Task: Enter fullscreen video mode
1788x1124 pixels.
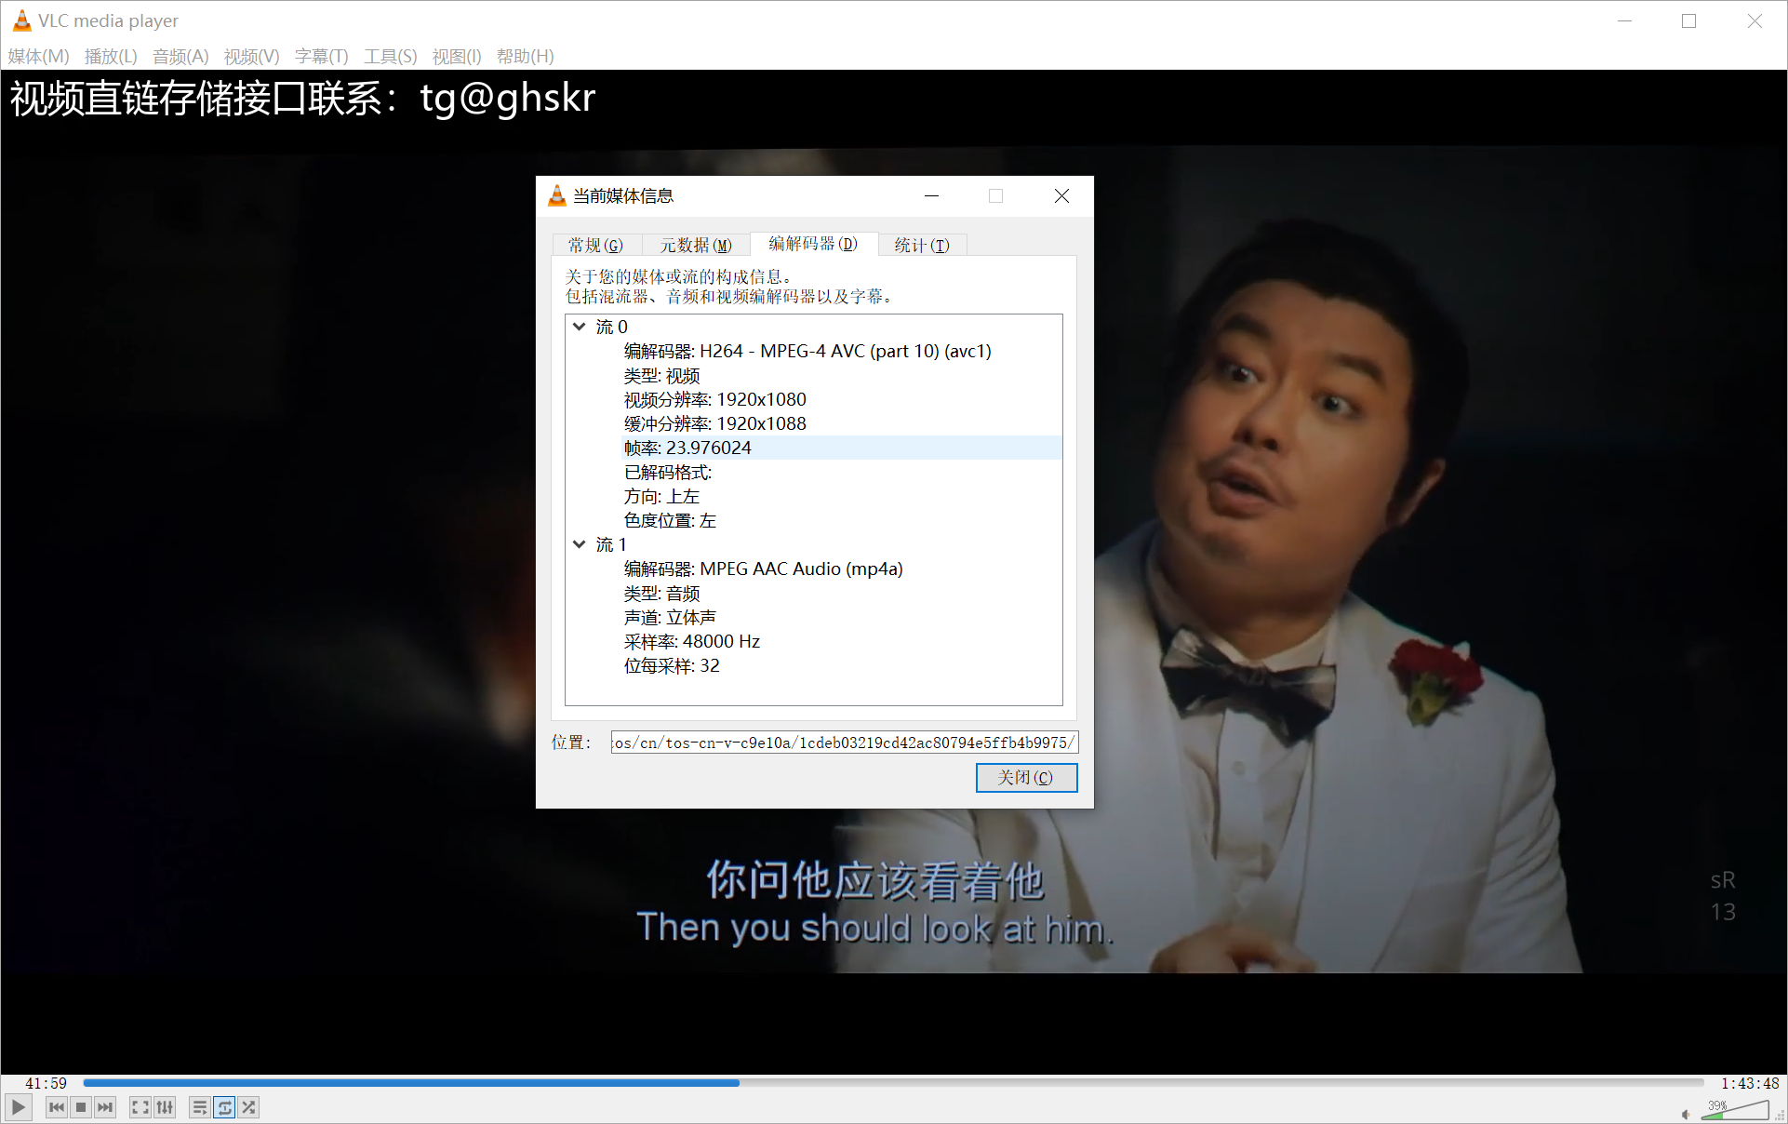Action: click(x=140, y=1107)
